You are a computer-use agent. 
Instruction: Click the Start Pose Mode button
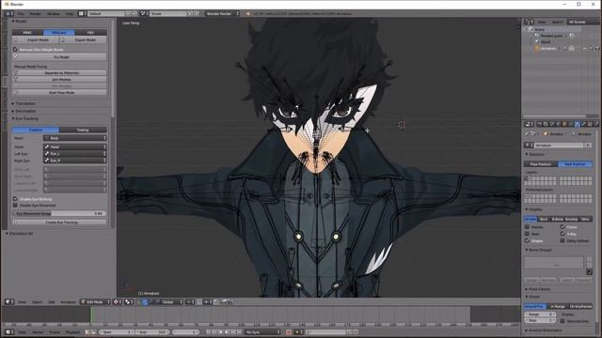[x=59, y=93]
